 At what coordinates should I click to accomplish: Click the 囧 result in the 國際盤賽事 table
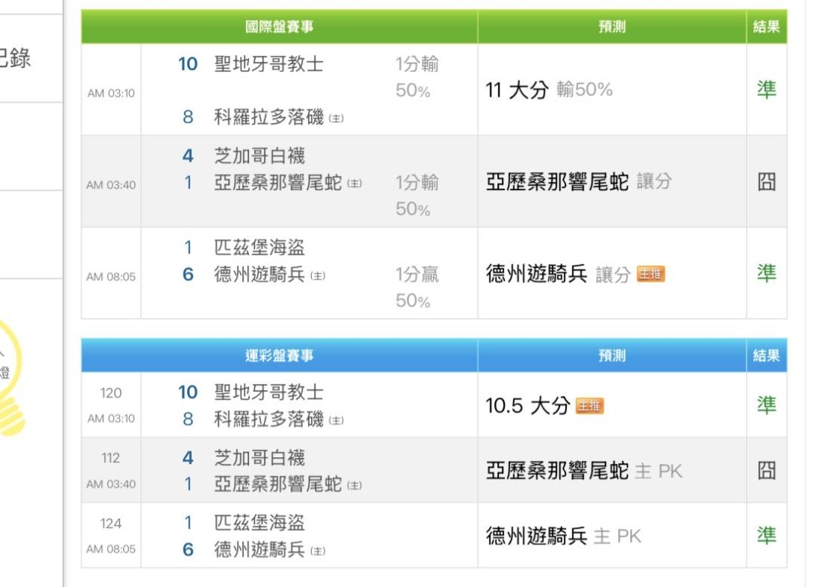766,182
